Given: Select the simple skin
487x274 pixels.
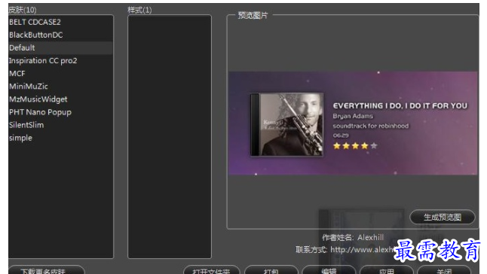Looking at the screenshot, I should point(60,138).
